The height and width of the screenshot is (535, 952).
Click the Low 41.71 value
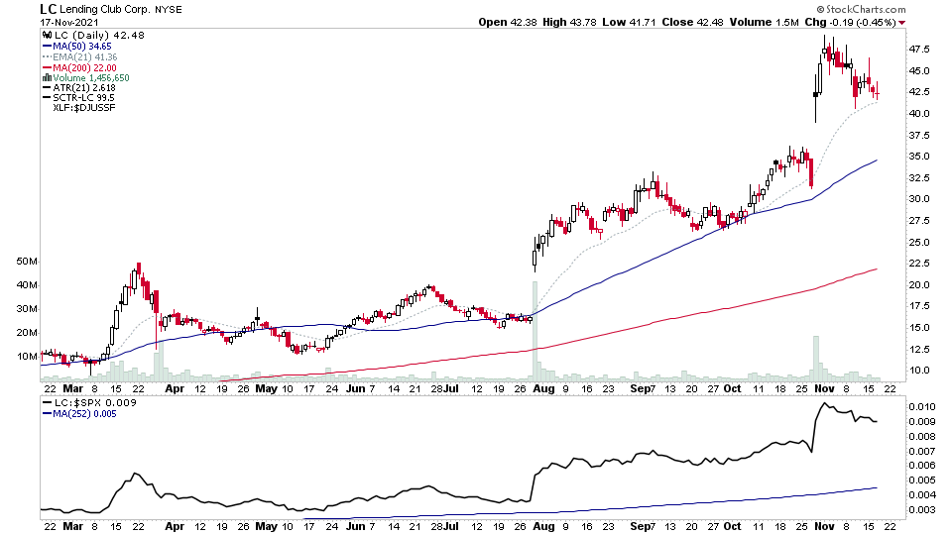629,22
